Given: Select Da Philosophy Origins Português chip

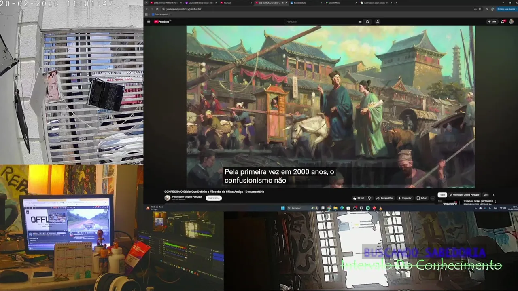Looking at the screenshot, I should click(x=465, y=195).
